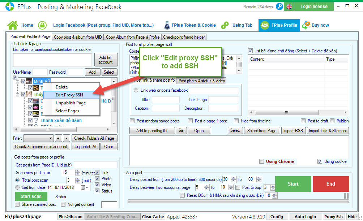Click the question mark icon beside Thanh xuân
The height and width of the screenshot is (221, 363).
pos(36,120)
